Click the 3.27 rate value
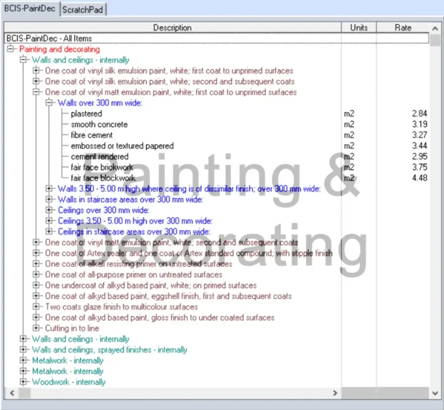The image size is (444, 410). pyautogui.click(x=419, y=135)
